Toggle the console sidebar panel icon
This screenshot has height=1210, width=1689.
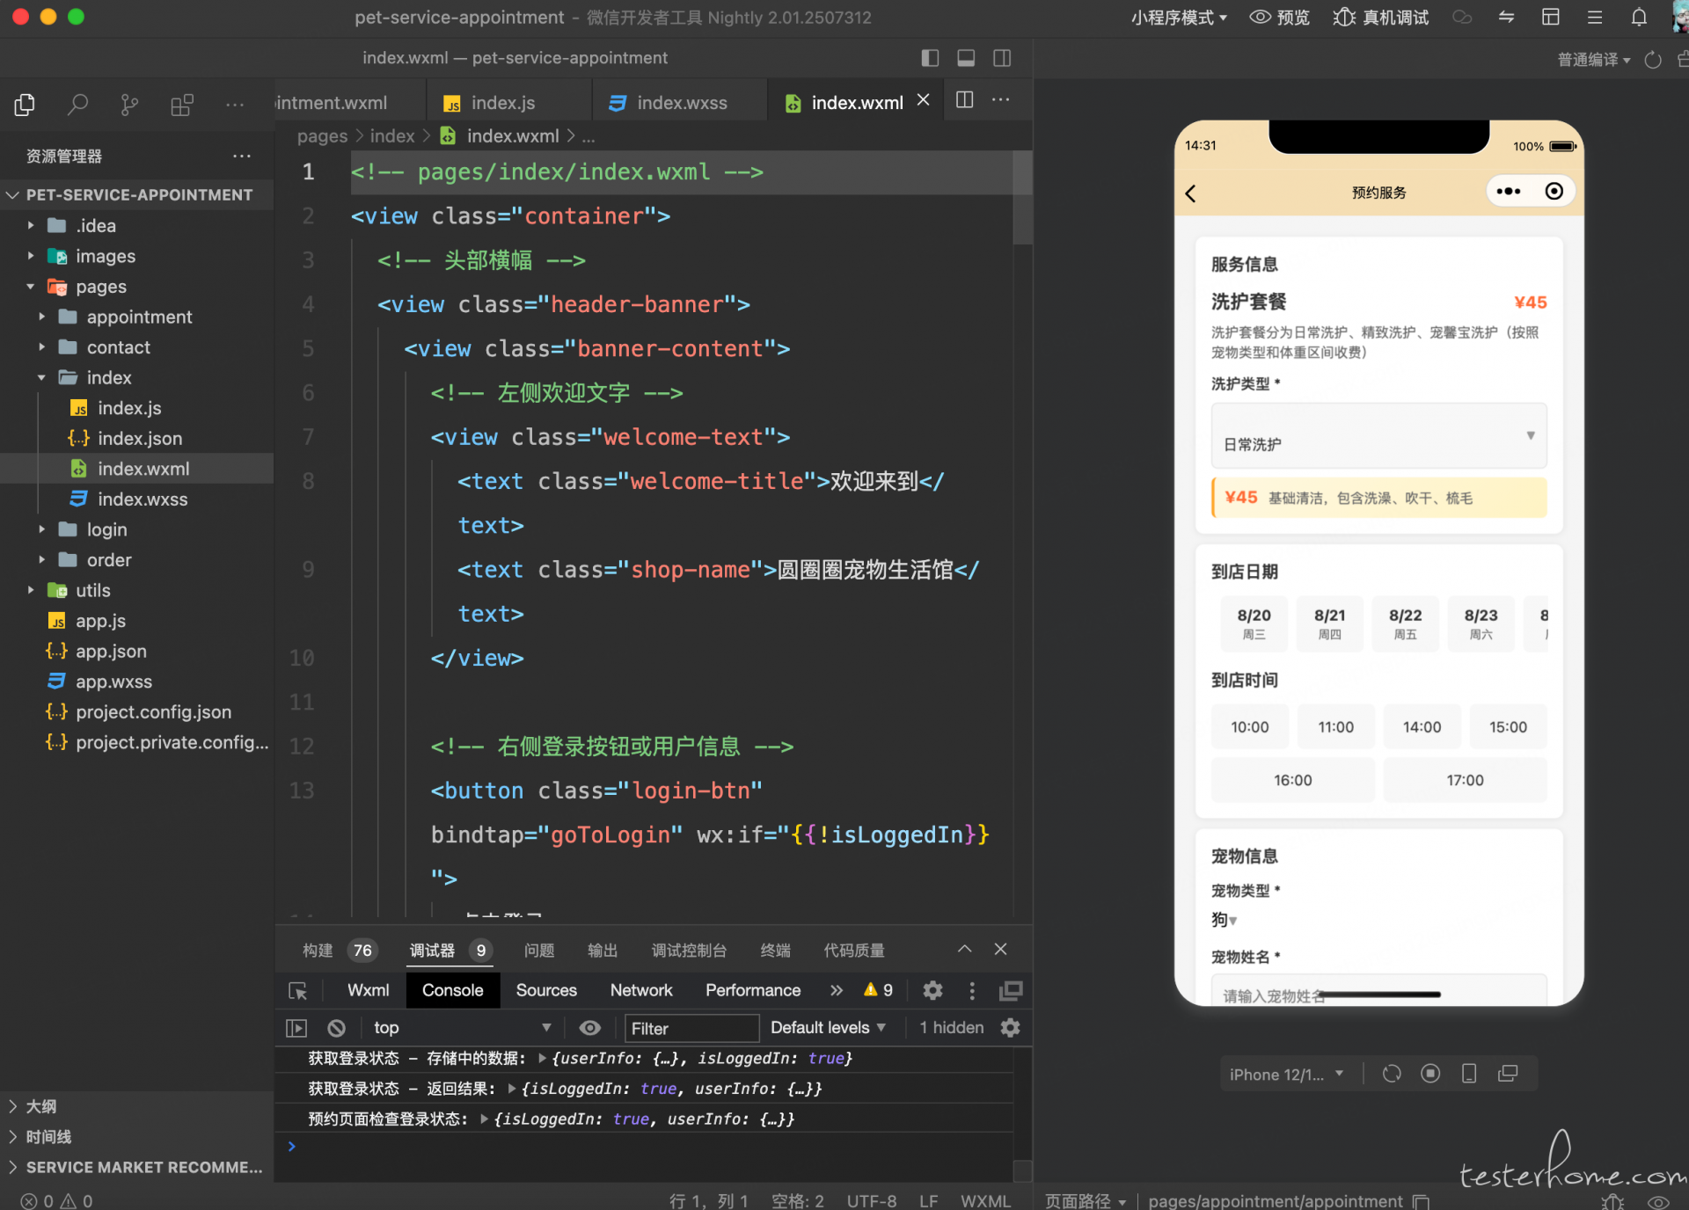[x=296, y=1028]
